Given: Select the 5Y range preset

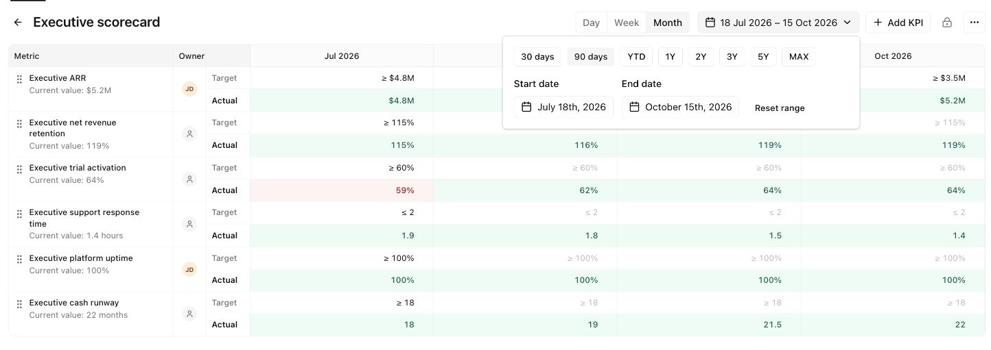Looking at the screenshot, I should 763,57.
